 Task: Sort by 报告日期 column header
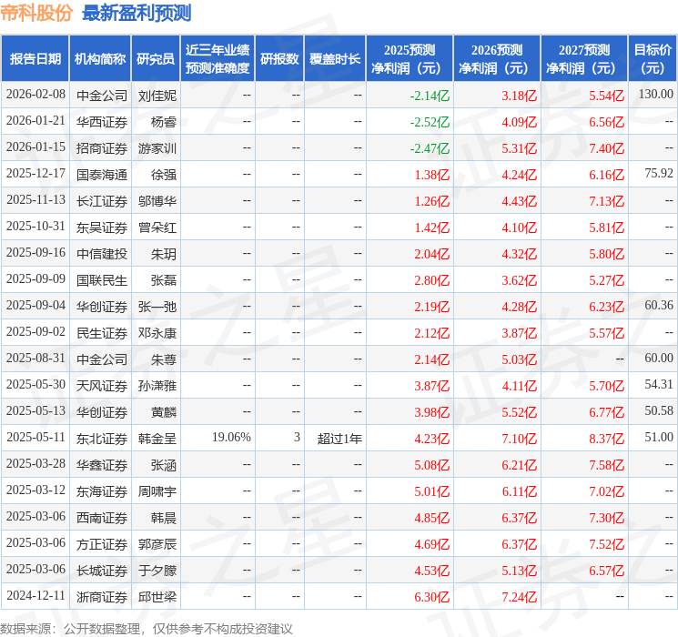coord(35,58)
